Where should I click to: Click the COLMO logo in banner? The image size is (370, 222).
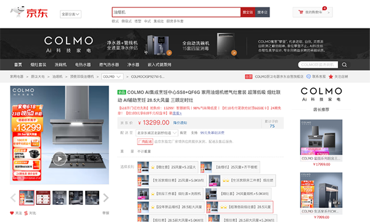pyautogui.click(x=68, y=44)
